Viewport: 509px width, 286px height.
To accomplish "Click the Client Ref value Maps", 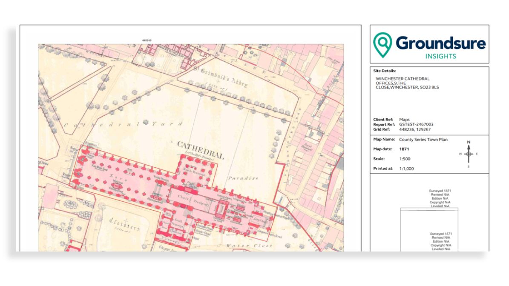I will pyautogui.click(x=405, y=120).
